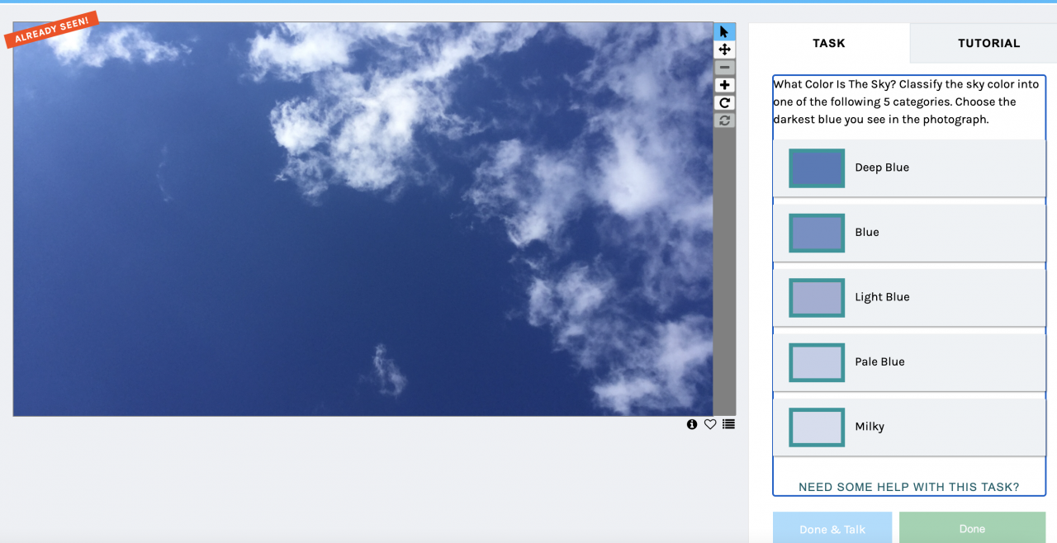This screenshot has height=543, width=1057.
Task: Click the question text 'What Color Is The Sky?'
Action: coord(834,84)
